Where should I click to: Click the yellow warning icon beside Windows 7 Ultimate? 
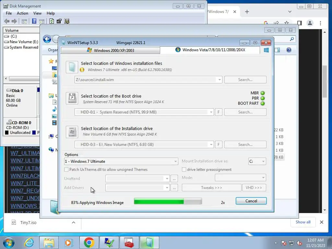pos(82,70)
